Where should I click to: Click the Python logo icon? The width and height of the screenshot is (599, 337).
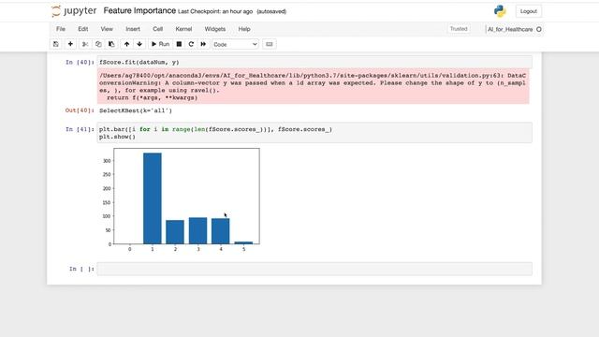tap(500, 11)
